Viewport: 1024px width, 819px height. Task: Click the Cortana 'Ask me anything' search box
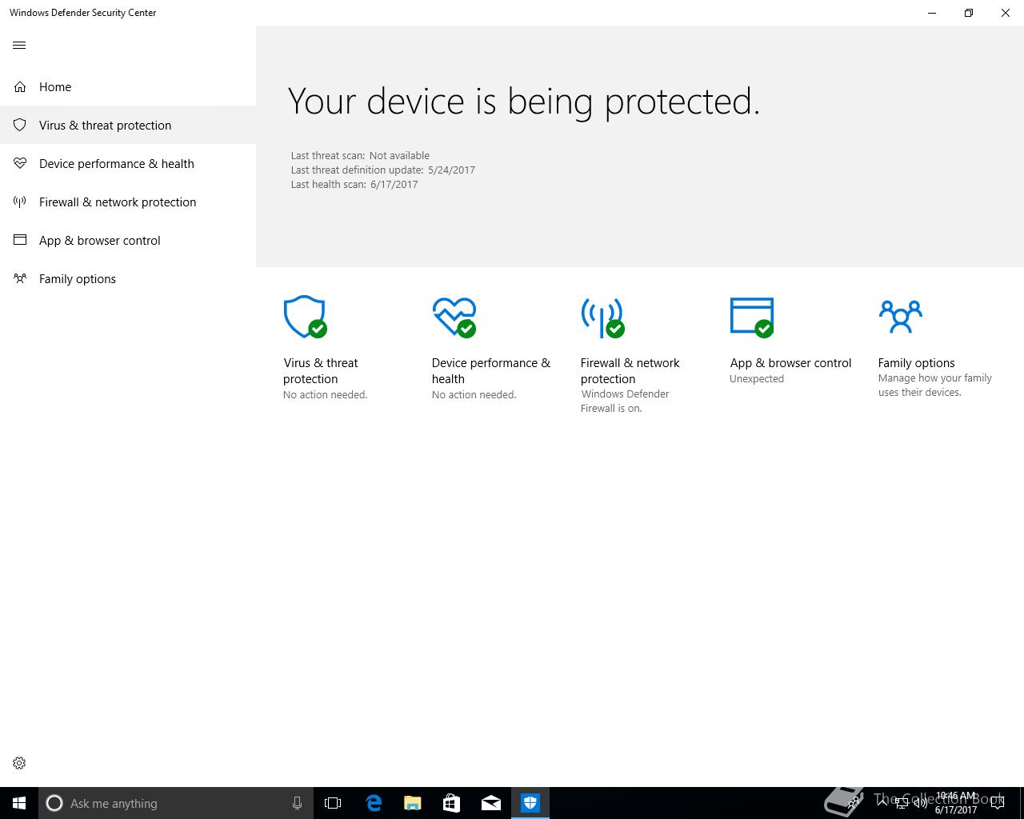175,803
